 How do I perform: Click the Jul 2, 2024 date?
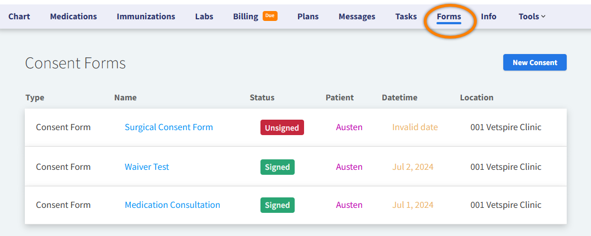[413, 167]
